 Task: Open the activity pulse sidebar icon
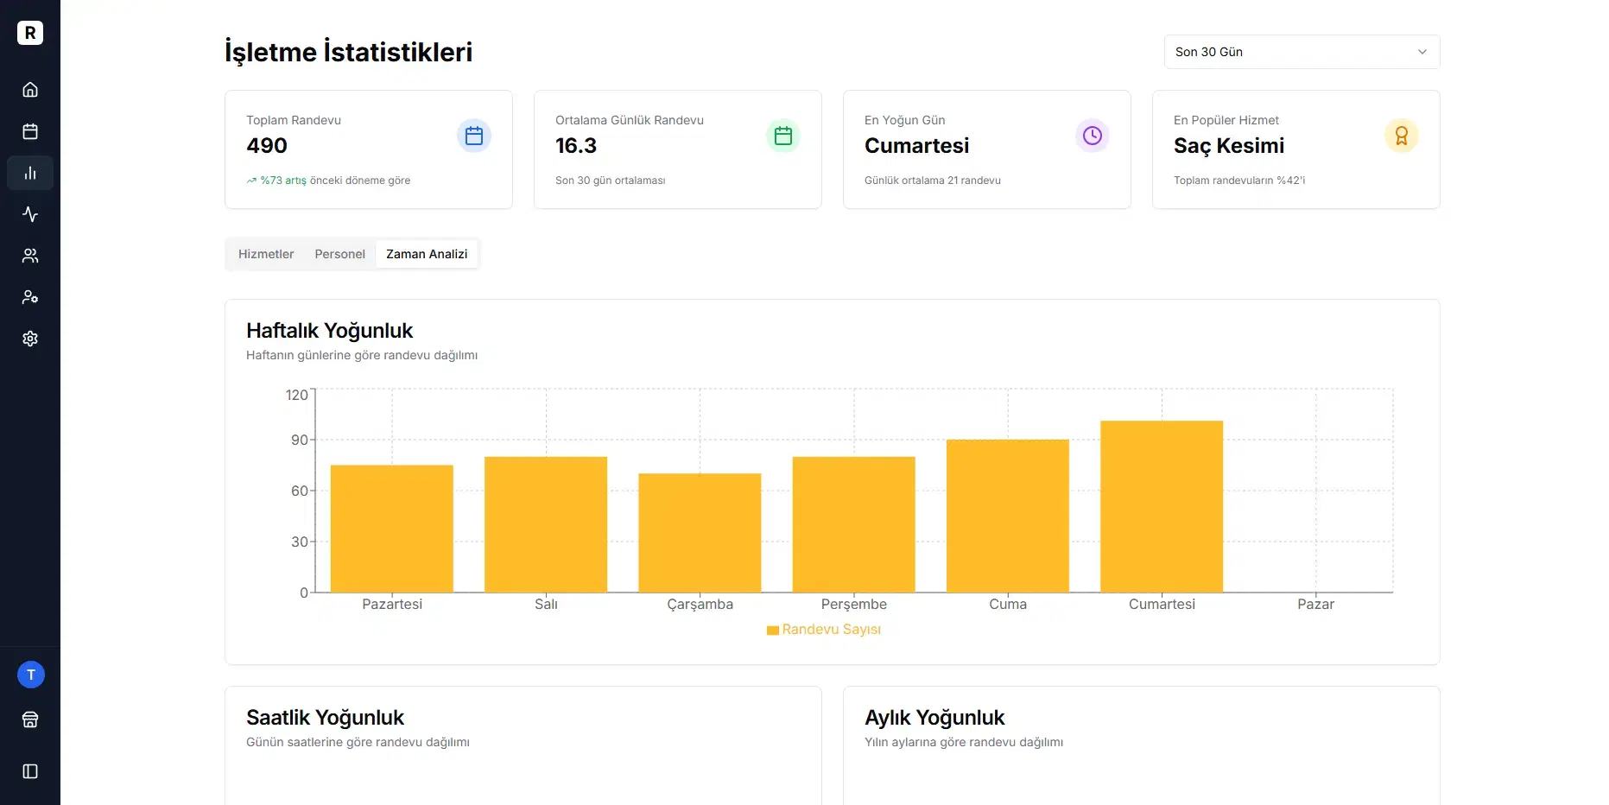pos(30,214)
